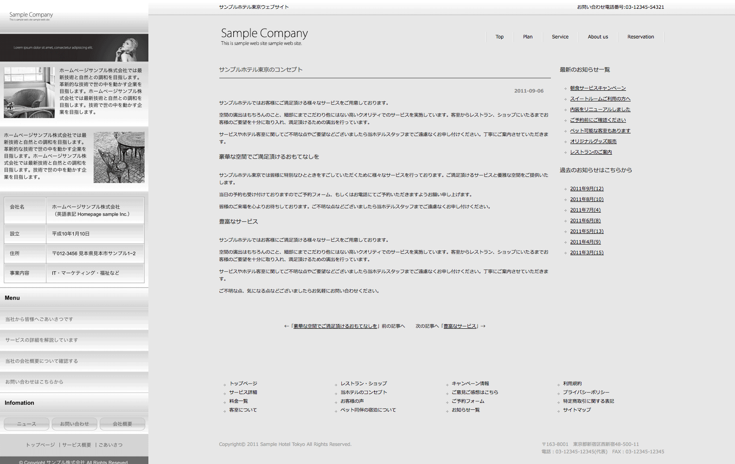View the 2011年3月(15) archive
This screenshot has height=464, width=735.
click(587, 252)
